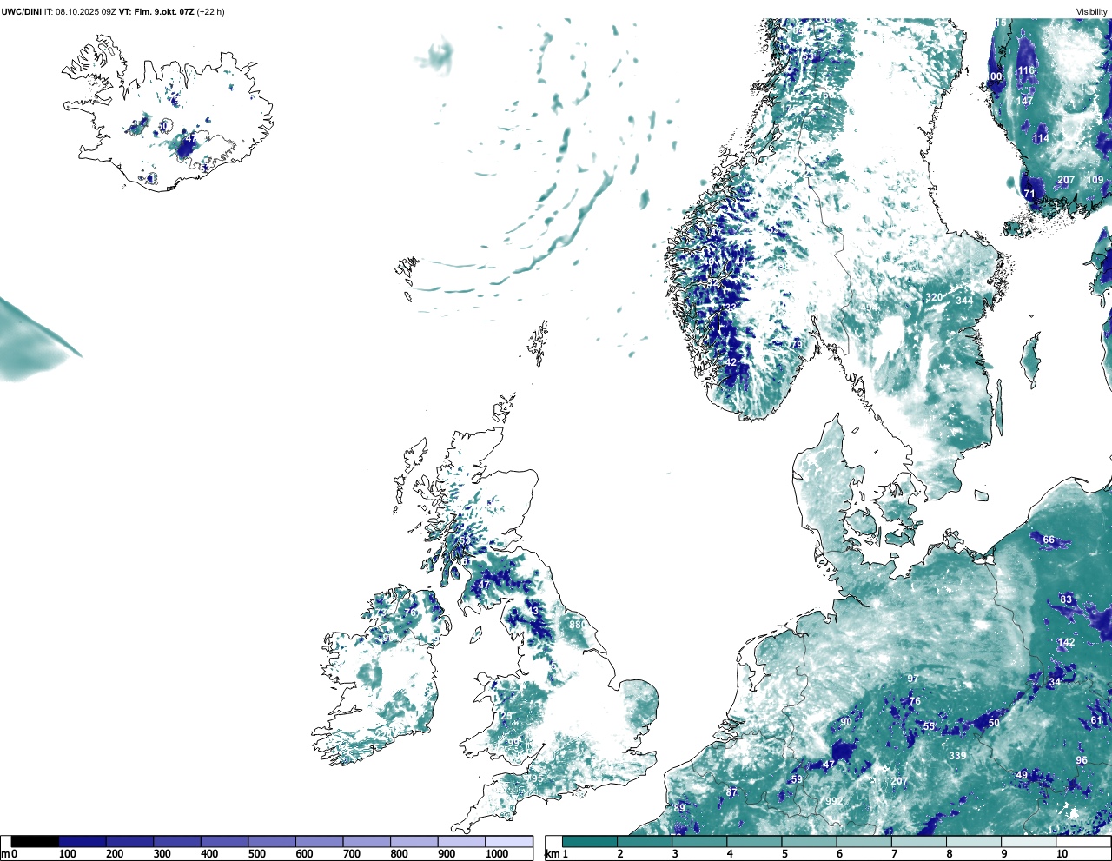1112x861 pixels.
Task: Click the '339' visibility value on map
Action: click(957, 755)
